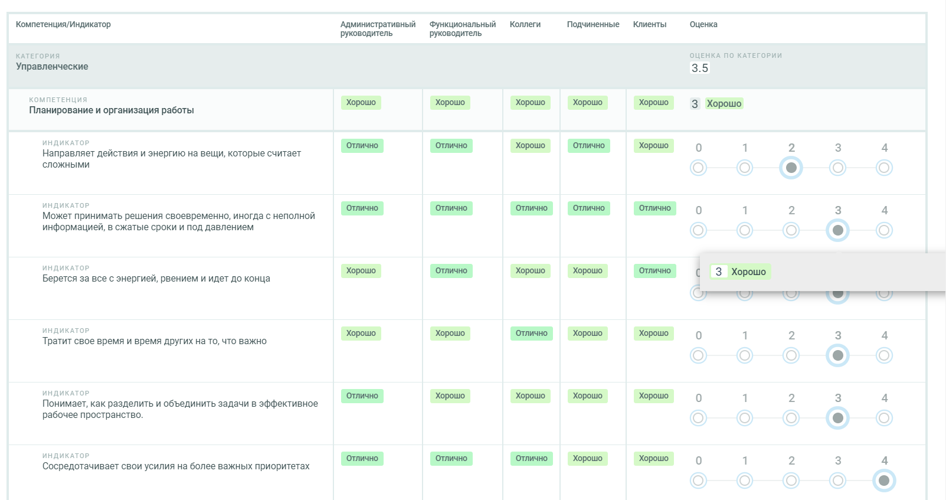946x500 pixels.
Task: Click Клиенты 'Хорошо' badge in 'Планирование и организация' row
Action: [x=654, y=103]
